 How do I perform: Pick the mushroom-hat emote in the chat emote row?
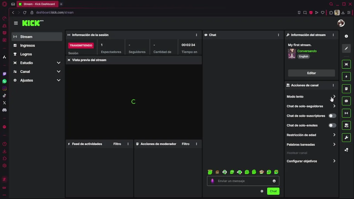[x=261, y=172]
